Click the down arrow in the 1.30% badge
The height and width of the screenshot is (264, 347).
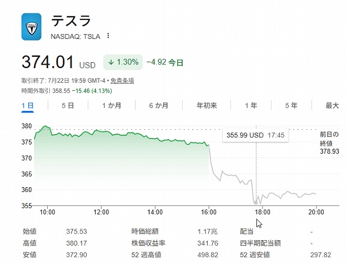(111, 62)
